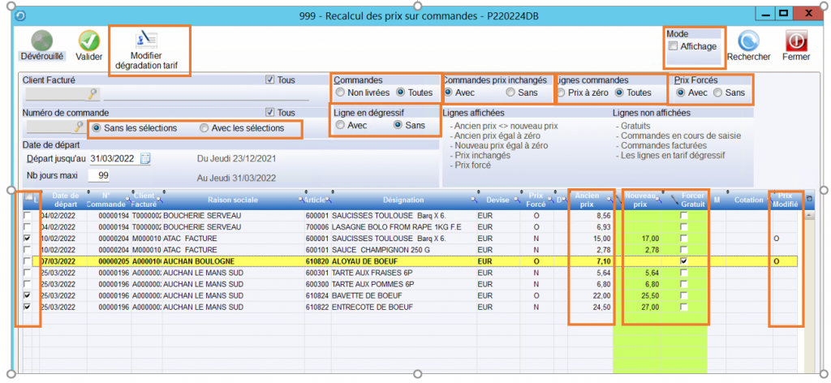Viewport: 831px width, 383px height.
Task: Tick Forcer Gratuit for BAVETTE DE BOEUF
Action: click(x=684, y=296)
